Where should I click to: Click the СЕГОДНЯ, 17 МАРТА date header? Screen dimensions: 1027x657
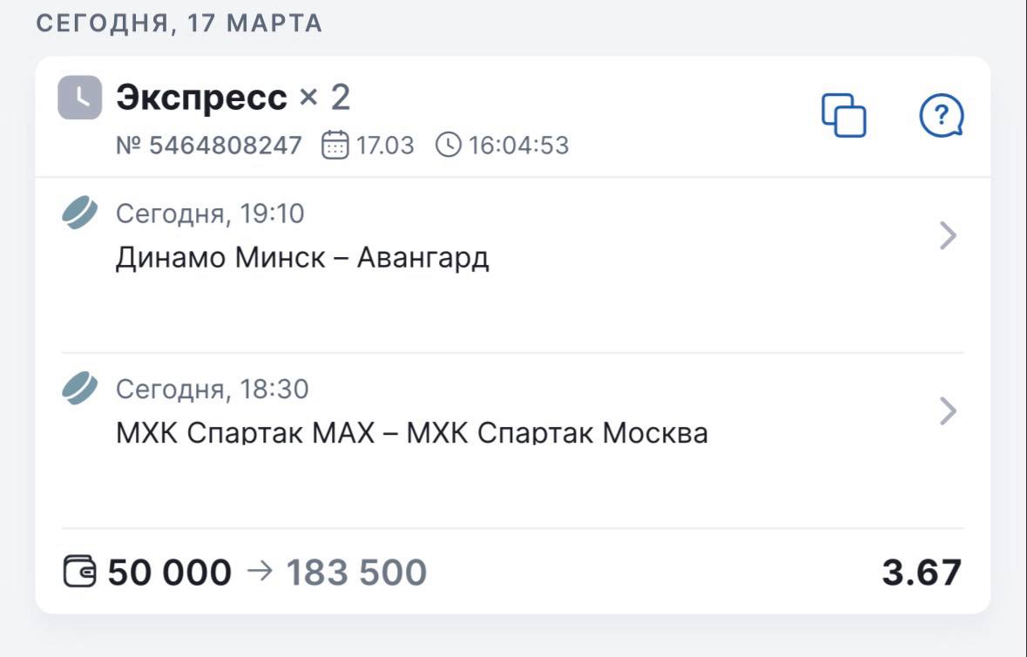click(179, 24)
